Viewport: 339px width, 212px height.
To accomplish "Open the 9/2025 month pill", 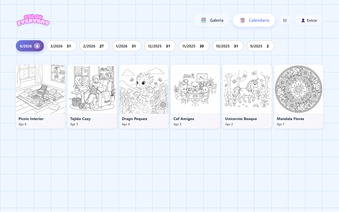I will pyautogui.click(x=260, y=46).
